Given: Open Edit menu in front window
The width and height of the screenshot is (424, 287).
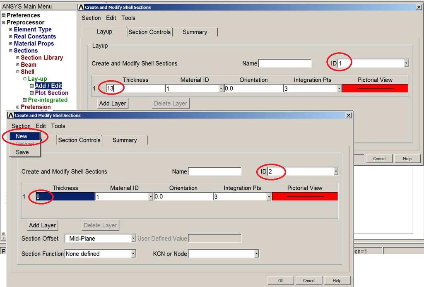Looking at the screenshot, I should point(41,126).
